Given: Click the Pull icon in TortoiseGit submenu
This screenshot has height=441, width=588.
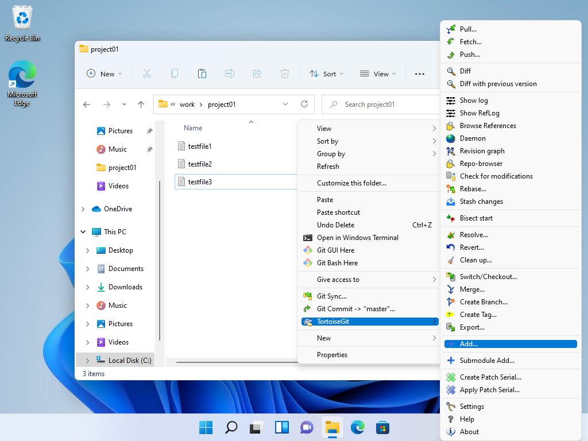Looking at the screenshot, I should (x=451, y=29).
